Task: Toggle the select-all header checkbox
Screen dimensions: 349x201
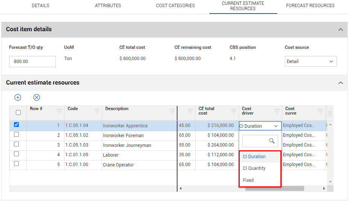Action: [18, 112]
